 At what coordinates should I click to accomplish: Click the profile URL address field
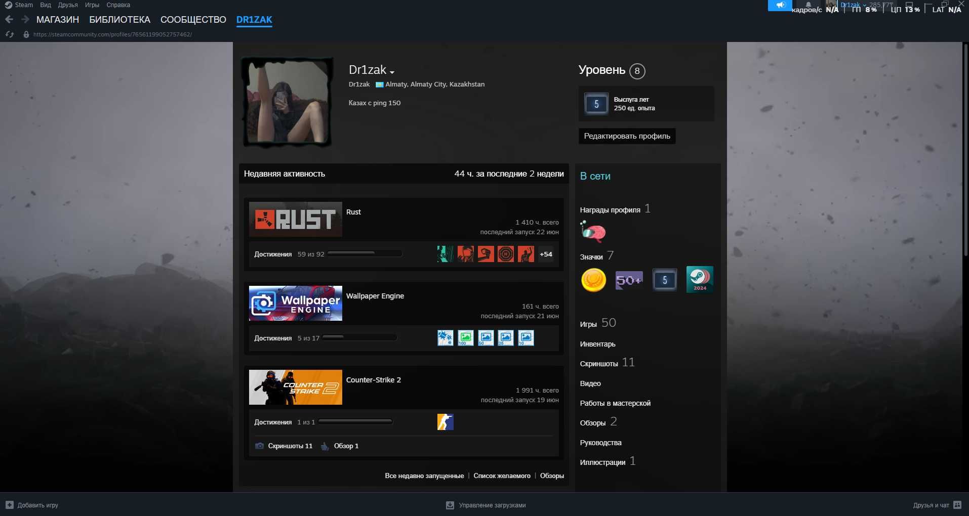(x=112, y=34)
